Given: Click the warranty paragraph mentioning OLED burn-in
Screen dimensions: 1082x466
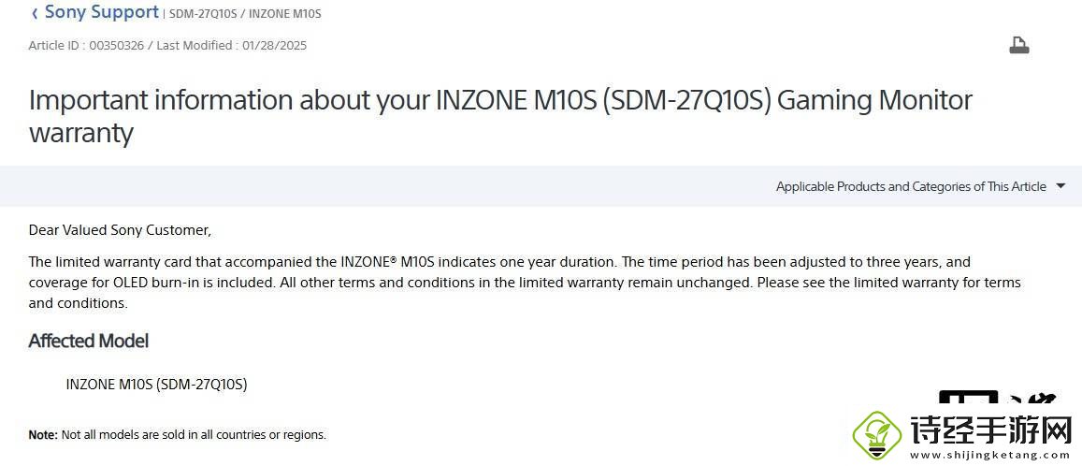Looking at the screenshot, I should pos(524,282).
